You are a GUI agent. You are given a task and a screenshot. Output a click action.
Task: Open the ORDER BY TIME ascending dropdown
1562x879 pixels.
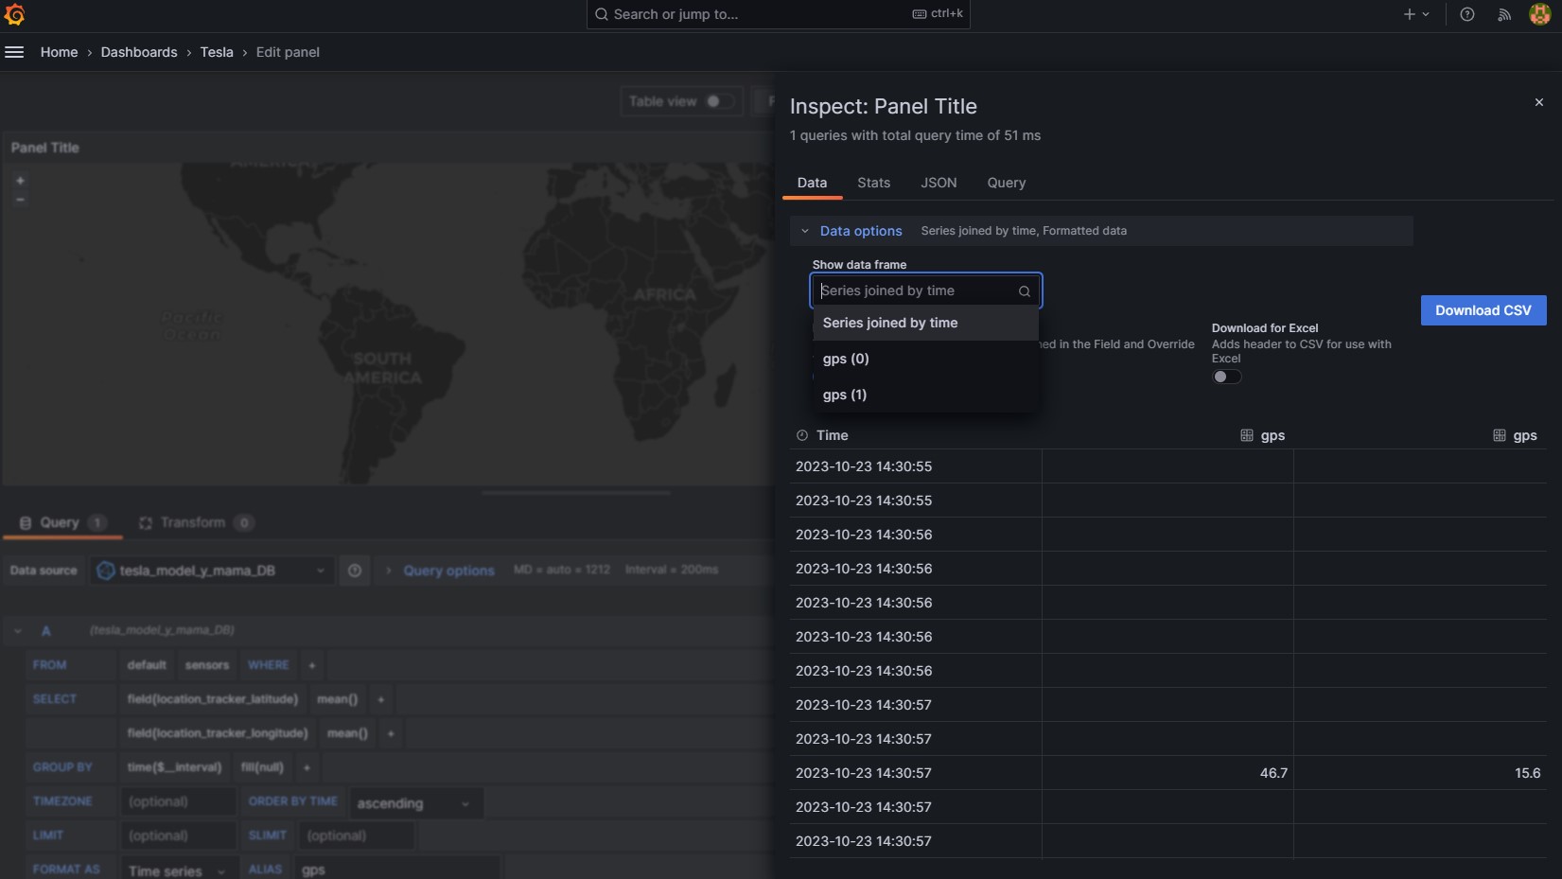415,803
